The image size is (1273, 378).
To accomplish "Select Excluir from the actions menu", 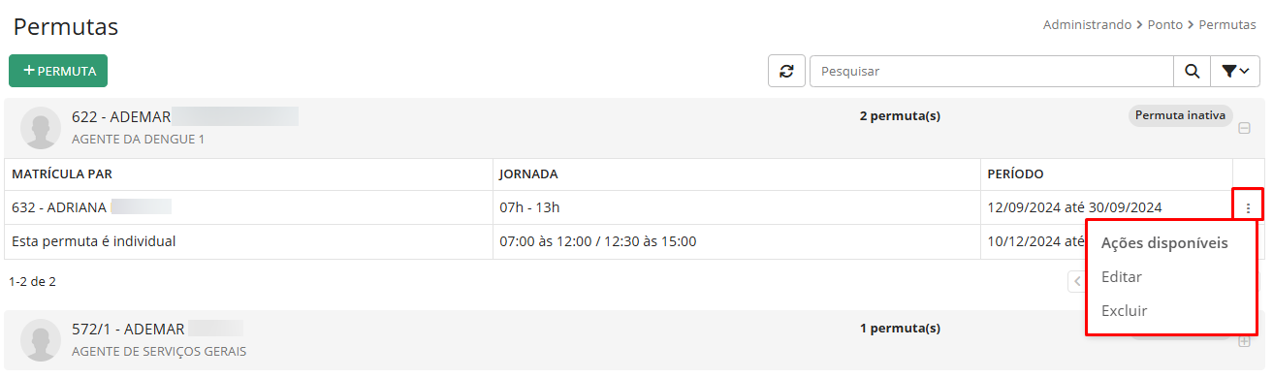I will coord(1125,311).
